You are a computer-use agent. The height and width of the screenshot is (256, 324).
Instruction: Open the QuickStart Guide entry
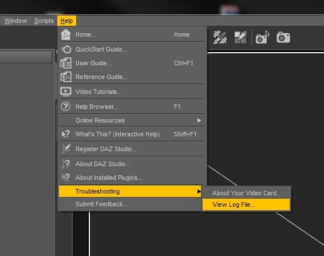[132, 49]
